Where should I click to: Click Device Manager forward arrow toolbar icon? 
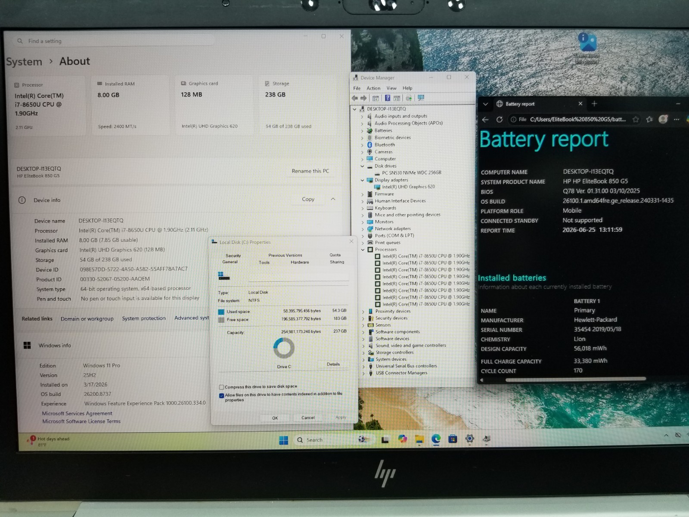click(363, 98)
